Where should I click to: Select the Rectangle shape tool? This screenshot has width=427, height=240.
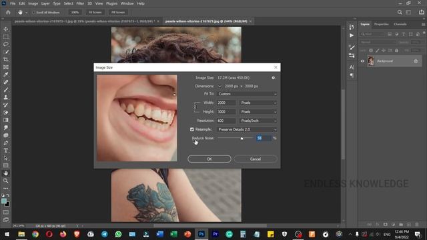point(6,165)
